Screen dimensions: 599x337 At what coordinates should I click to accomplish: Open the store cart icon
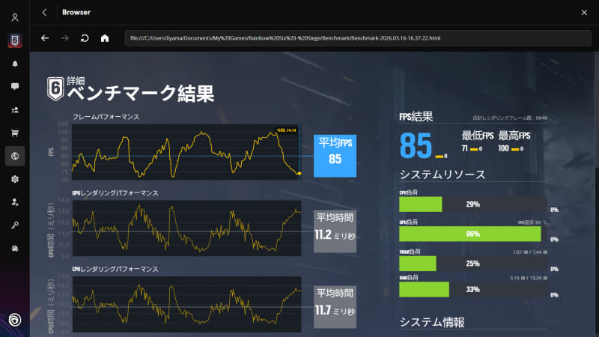click(15, 133)
